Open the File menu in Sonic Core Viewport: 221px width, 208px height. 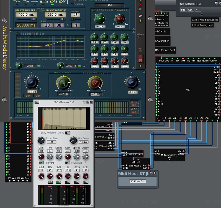click(183, 10)
